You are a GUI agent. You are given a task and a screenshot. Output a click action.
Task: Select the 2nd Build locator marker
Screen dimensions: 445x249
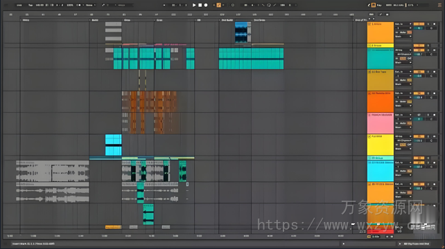coord(227,20)
